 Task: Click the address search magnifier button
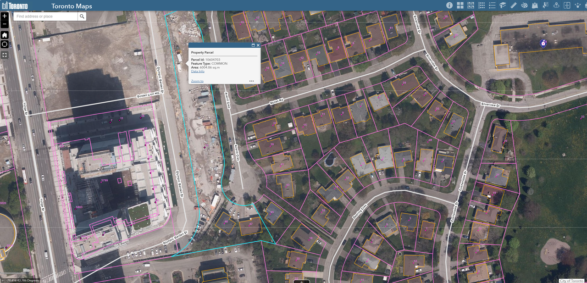click(x=82, y=17)
